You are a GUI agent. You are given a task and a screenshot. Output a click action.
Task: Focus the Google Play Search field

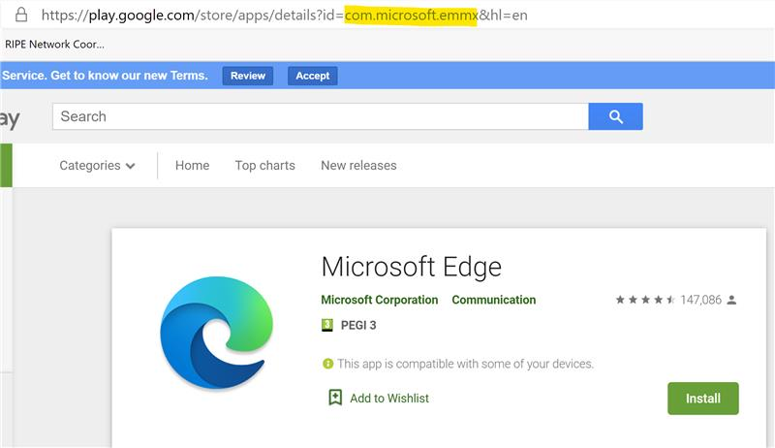click(x=321, y=116)
